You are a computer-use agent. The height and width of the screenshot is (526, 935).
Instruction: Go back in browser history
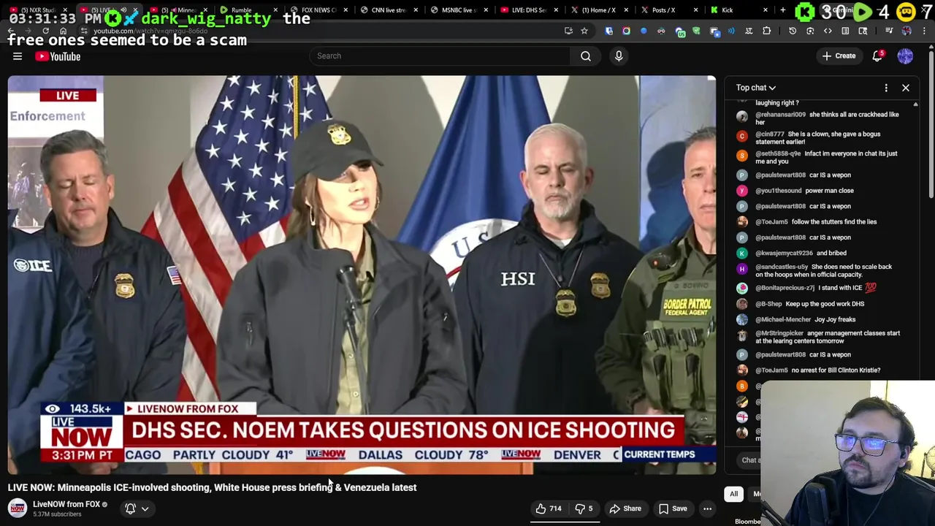[x=10, y=31]
